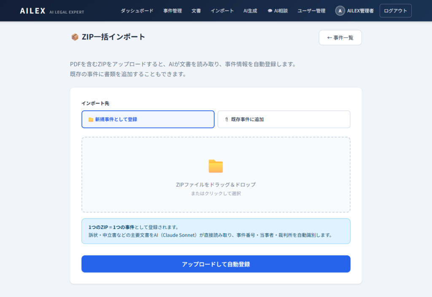
Task: Select 新規事件として登録 as import destination
Action: (x=148, y=120)
